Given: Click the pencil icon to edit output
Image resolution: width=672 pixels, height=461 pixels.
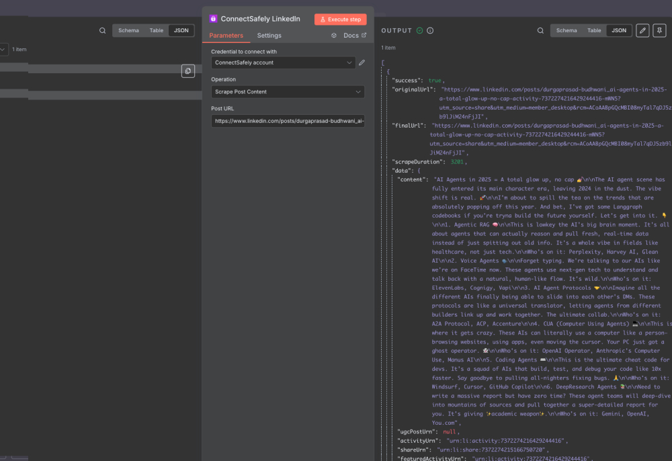Looking at the screenshot, I should (644, 30).
